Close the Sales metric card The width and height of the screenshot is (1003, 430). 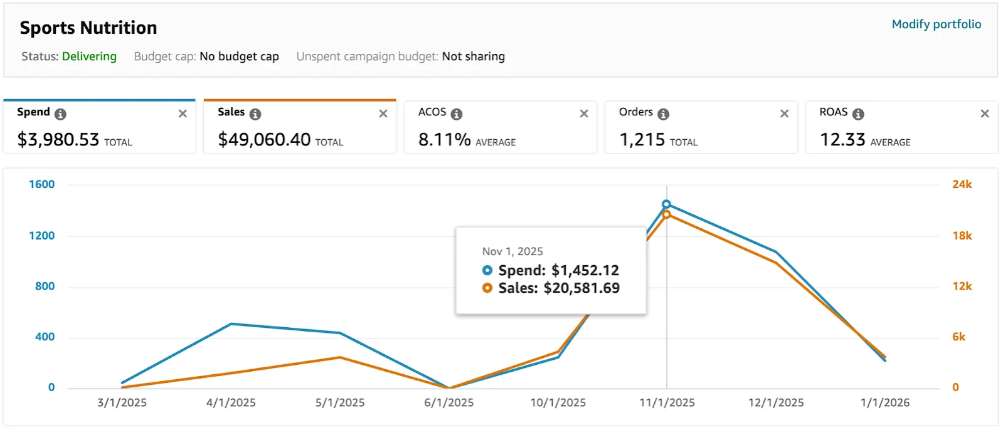point(383,113)
